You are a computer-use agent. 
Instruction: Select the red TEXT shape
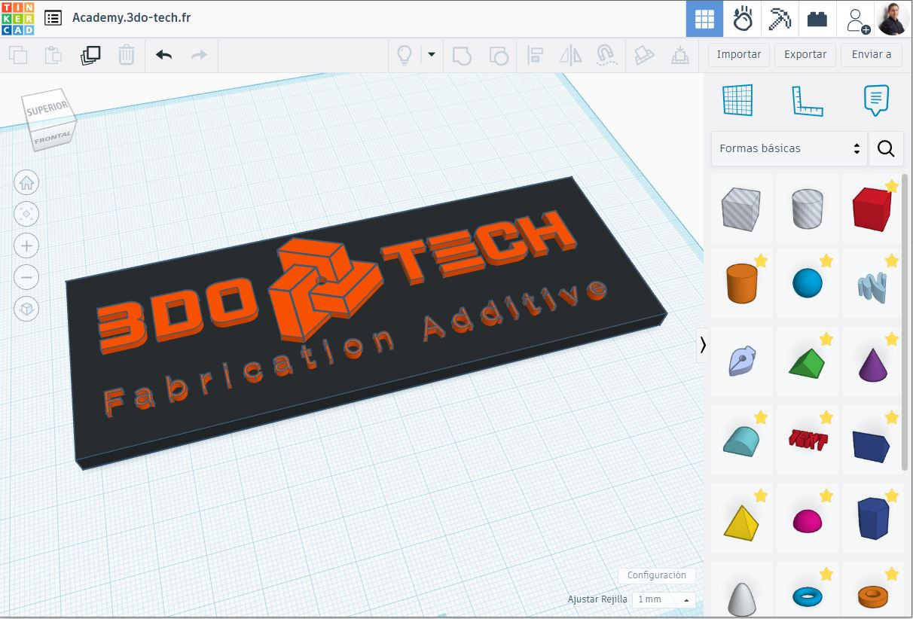[x=807, y=440]
